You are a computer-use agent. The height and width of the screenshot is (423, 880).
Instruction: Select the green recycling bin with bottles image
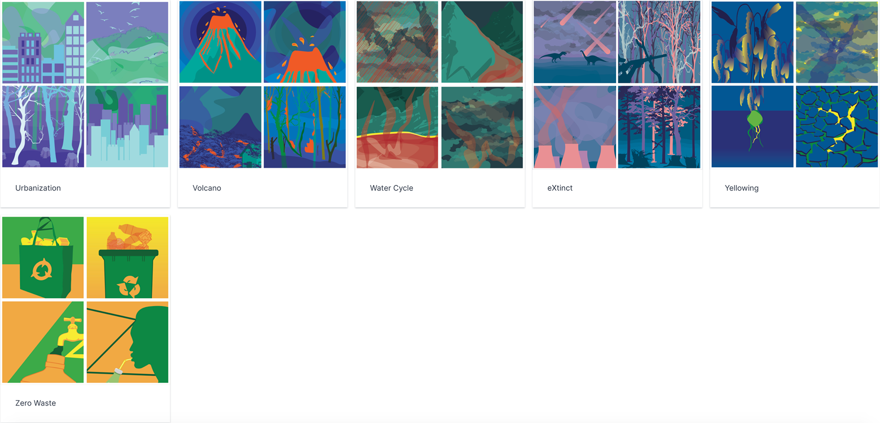tap(127, 257)
